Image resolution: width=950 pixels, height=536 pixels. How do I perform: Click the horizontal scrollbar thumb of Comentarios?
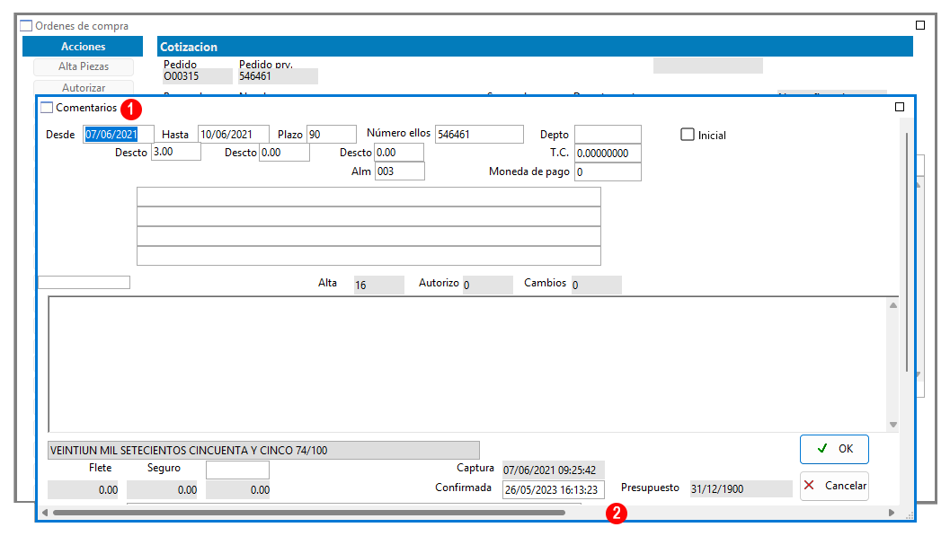click(x=309, y=513)
